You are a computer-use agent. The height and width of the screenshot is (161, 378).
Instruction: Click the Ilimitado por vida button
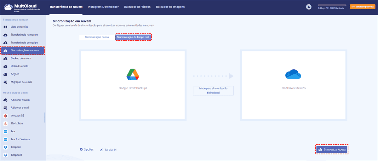(x=363, y=7)
